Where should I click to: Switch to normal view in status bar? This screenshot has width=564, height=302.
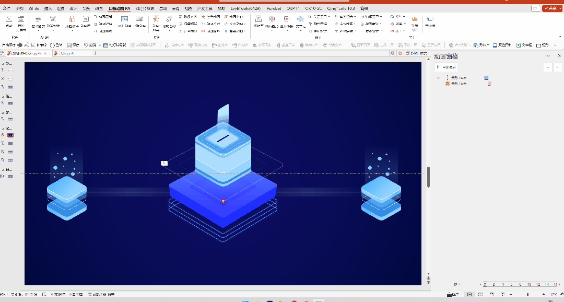coord(469,295)
